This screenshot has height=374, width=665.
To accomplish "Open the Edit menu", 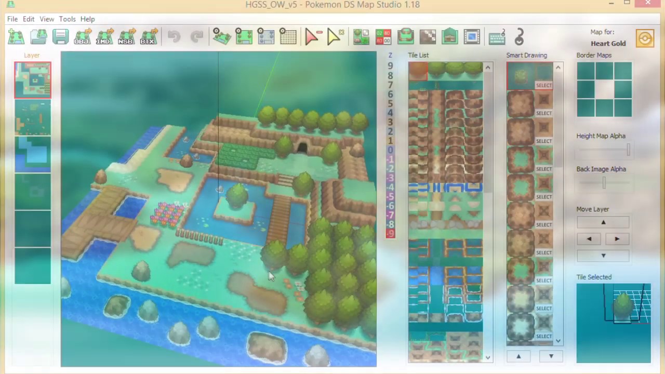I will tap(29, 19).
